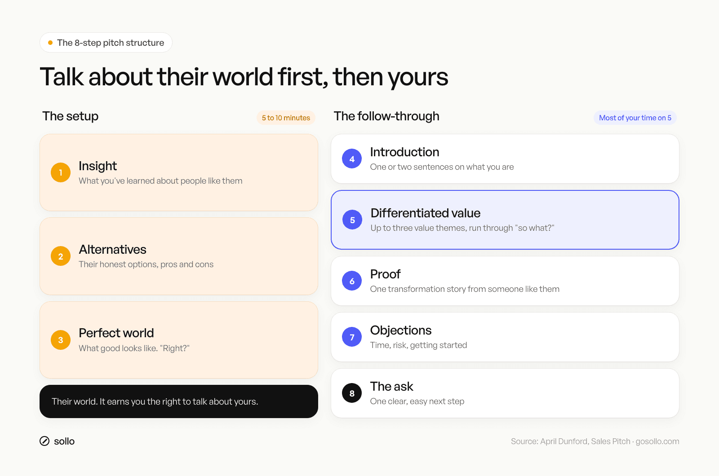This screenshot has height=476, width=719.
Task: Click the black number 8 circle
Action: (352, 393)
